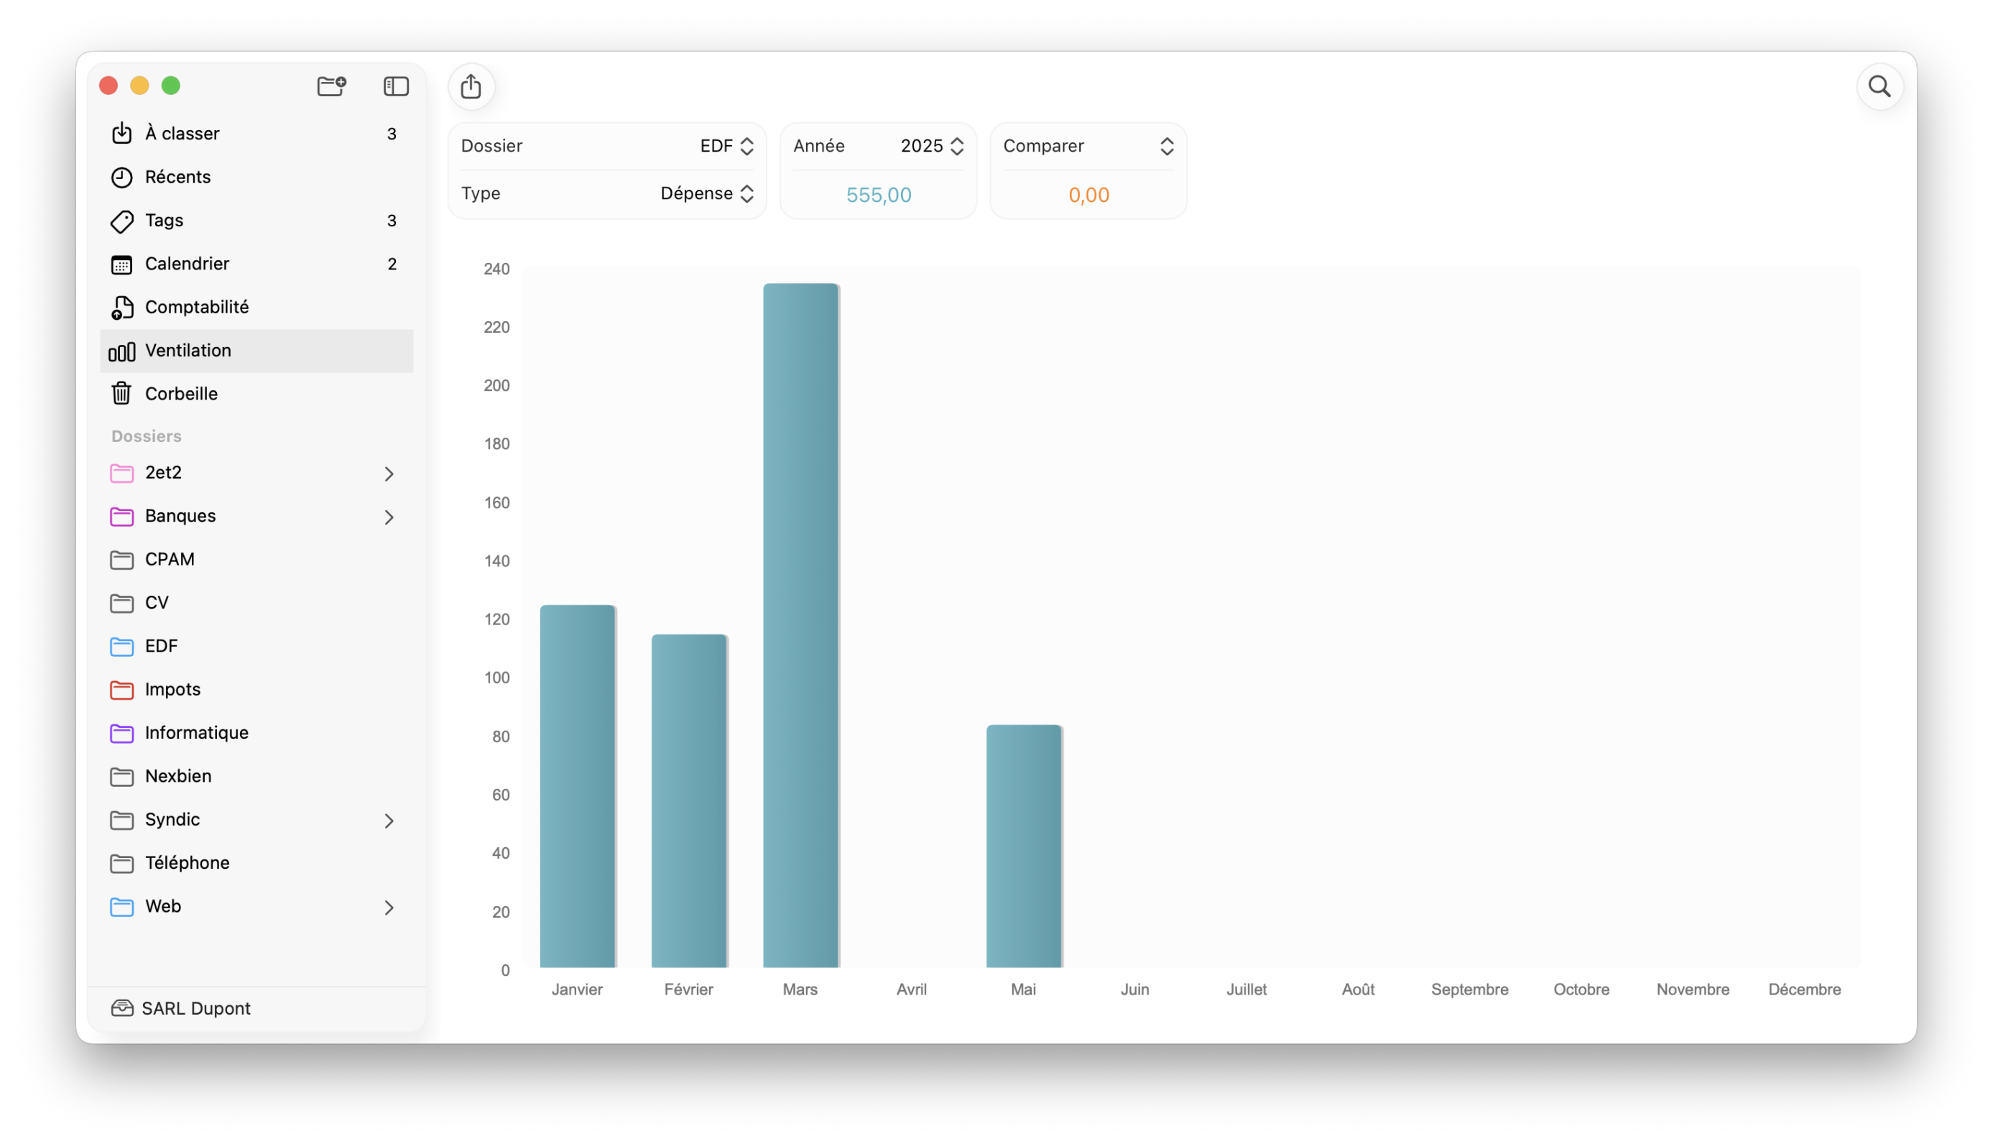Open Dossier dropdown showing EDF
The height and width of the screenshot is (1144, 1993).
(726, 146)
